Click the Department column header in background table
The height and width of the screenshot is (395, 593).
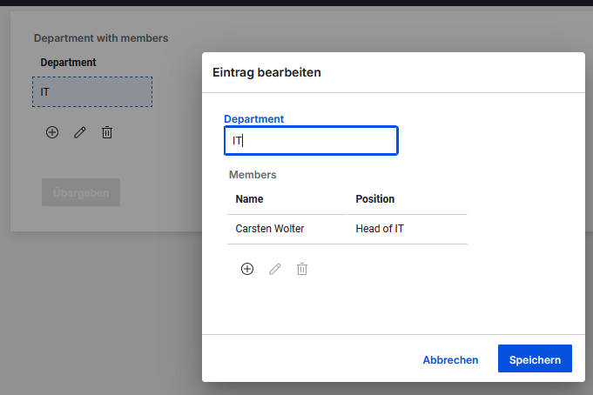click(69, 63)
